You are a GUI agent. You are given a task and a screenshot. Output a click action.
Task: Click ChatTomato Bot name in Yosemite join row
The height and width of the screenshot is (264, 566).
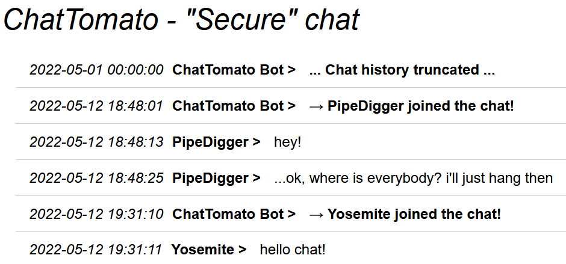[234, 214]
